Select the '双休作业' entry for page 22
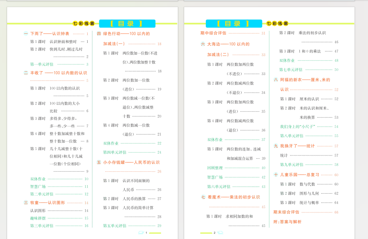This screenshot has height=239, width=368. (x=111, y=143)
